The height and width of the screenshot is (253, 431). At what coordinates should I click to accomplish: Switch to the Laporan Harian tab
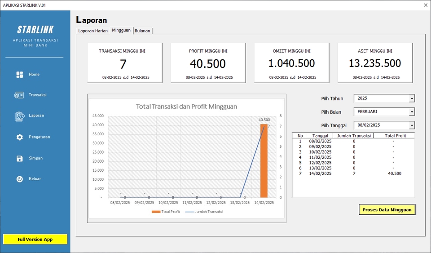[x=93, y=31]
